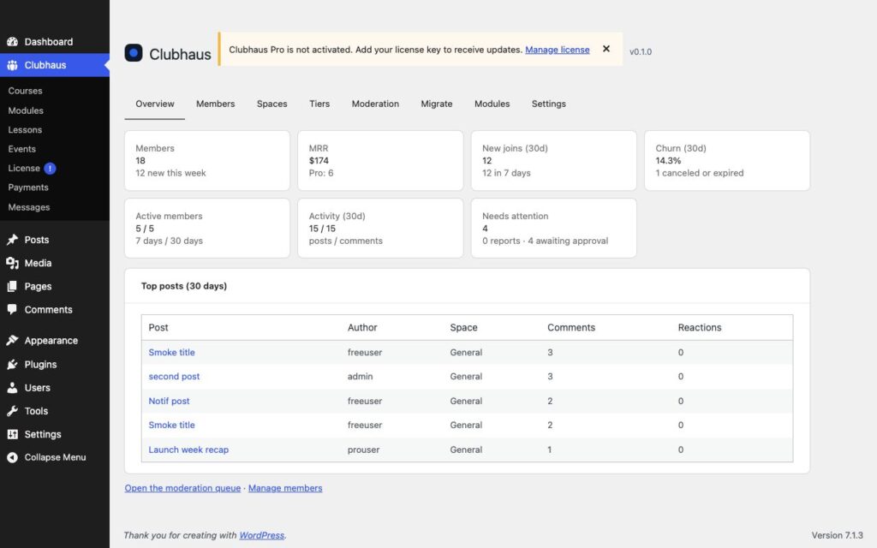Open License submenu item
Viewport: 877px width, 548px height.
click(x=24, y=169)
